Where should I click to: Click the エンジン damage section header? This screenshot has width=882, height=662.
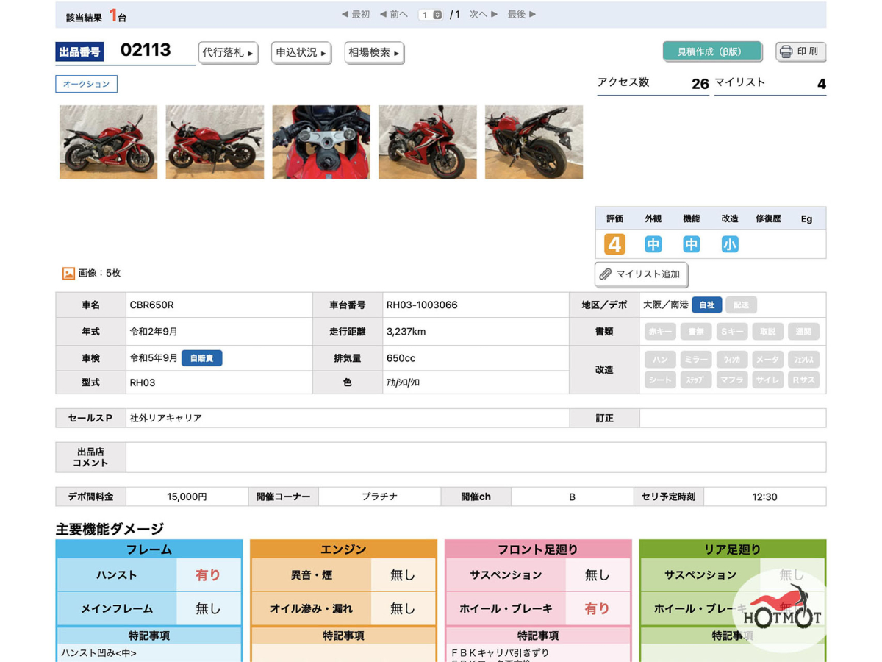tap(343, 549)
